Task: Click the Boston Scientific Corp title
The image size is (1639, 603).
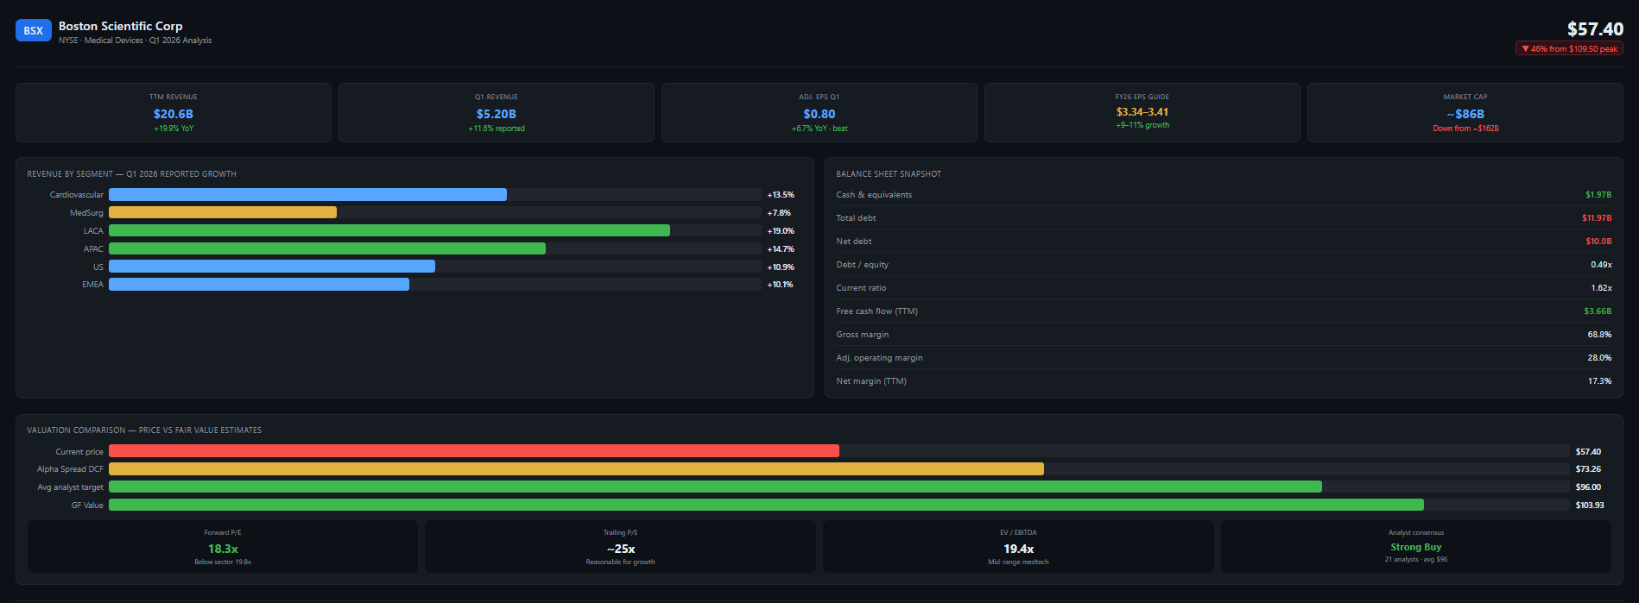Action: pos(120,26)
